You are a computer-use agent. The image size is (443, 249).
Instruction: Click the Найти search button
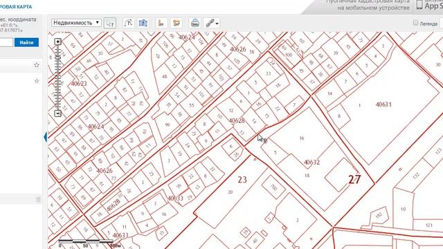(x=26, y=42)
